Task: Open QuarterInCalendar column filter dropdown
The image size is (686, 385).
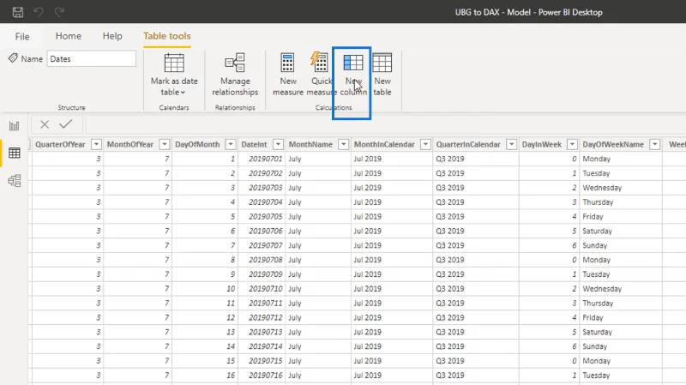Action: (x=511, y=144)
